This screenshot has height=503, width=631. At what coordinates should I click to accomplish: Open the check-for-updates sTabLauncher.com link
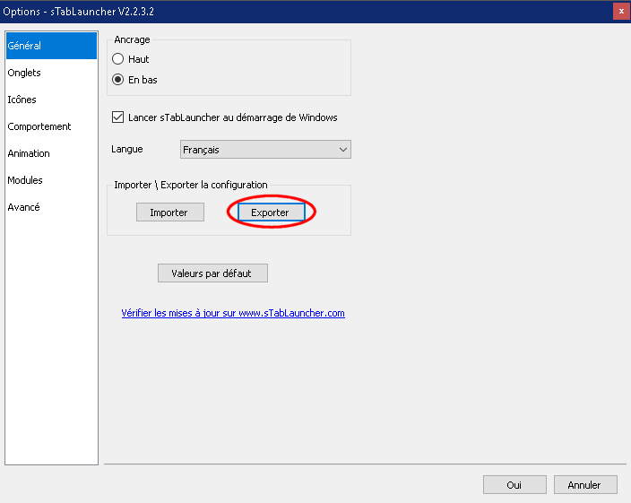pos(233,313)
